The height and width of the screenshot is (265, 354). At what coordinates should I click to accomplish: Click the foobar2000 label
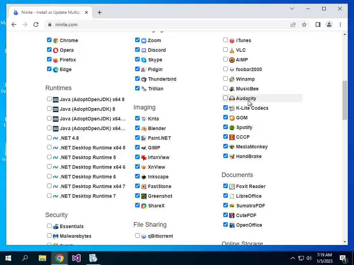249,70
